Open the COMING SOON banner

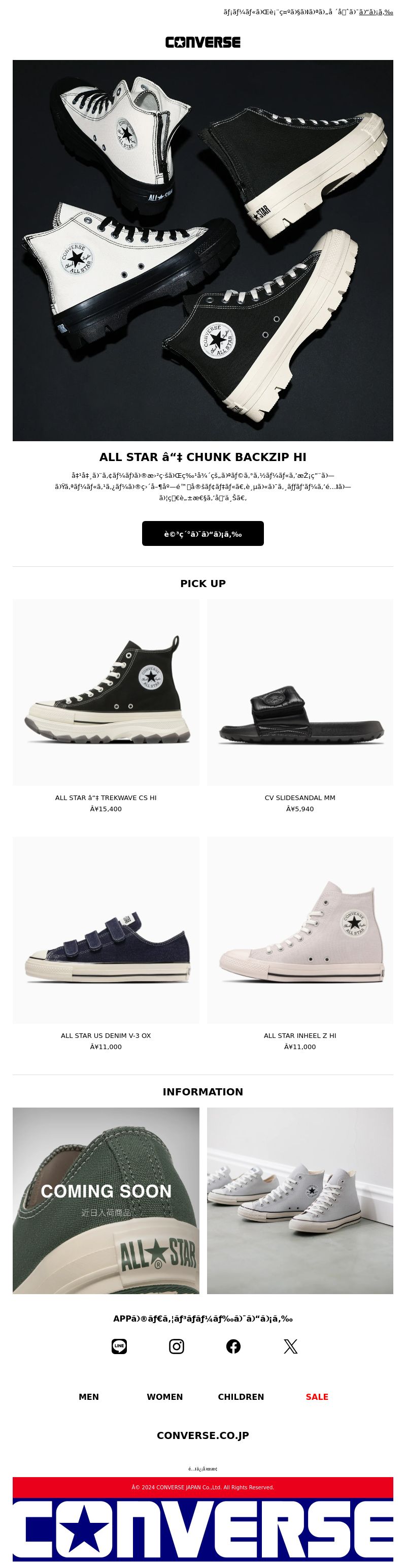click(x=106, y=1201)
